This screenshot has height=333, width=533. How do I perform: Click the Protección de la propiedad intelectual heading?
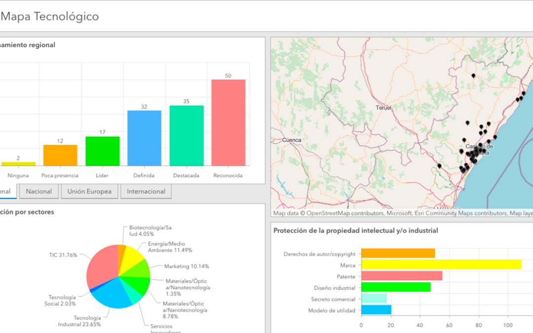click(x=355, y=230)
